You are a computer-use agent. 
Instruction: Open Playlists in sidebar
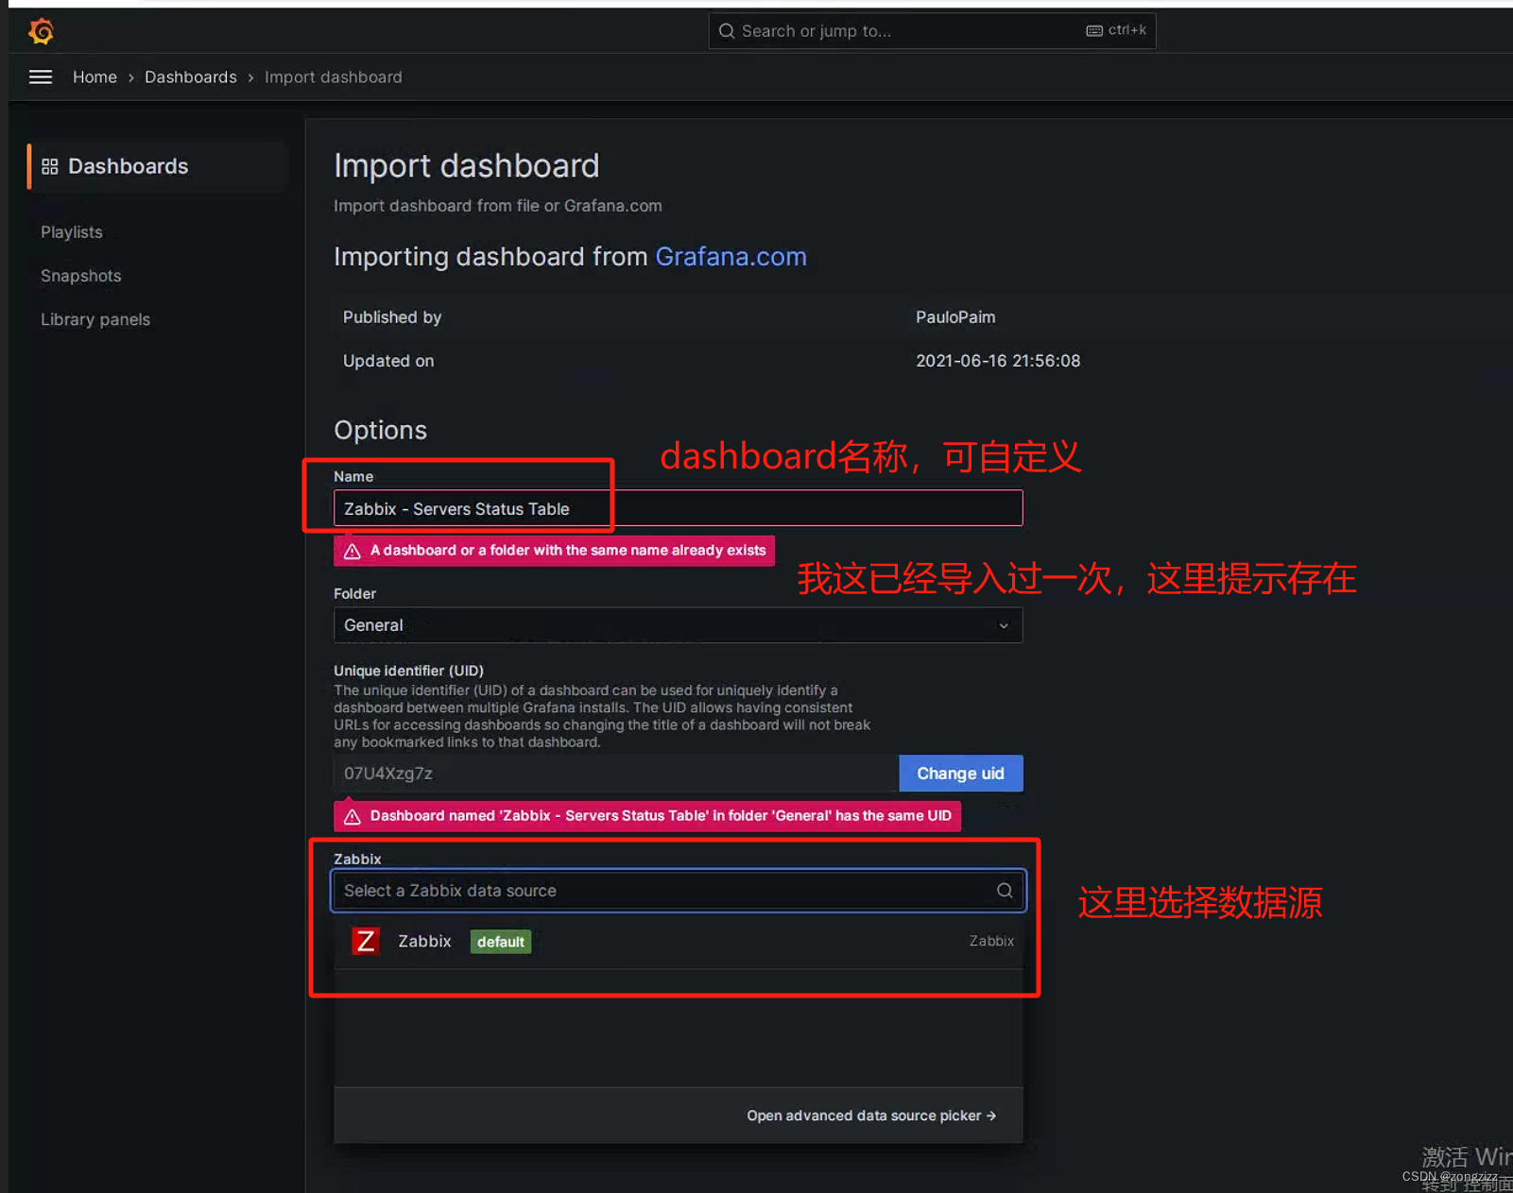(72, 232)
